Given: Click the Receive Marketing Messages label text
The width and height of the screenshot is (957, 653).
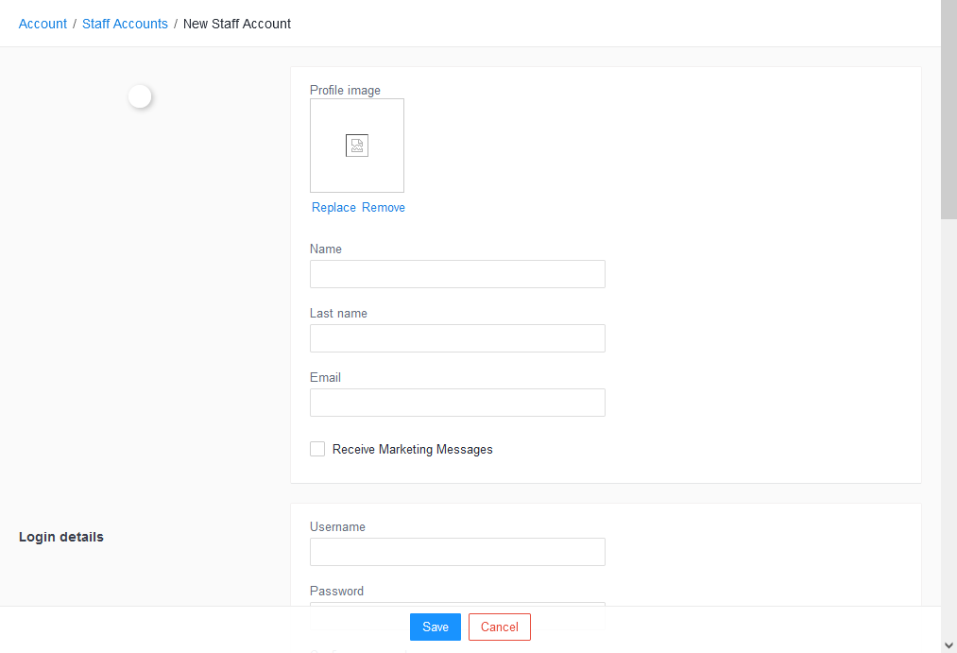Looking at the screenshot, I should [x=413, y=450].
